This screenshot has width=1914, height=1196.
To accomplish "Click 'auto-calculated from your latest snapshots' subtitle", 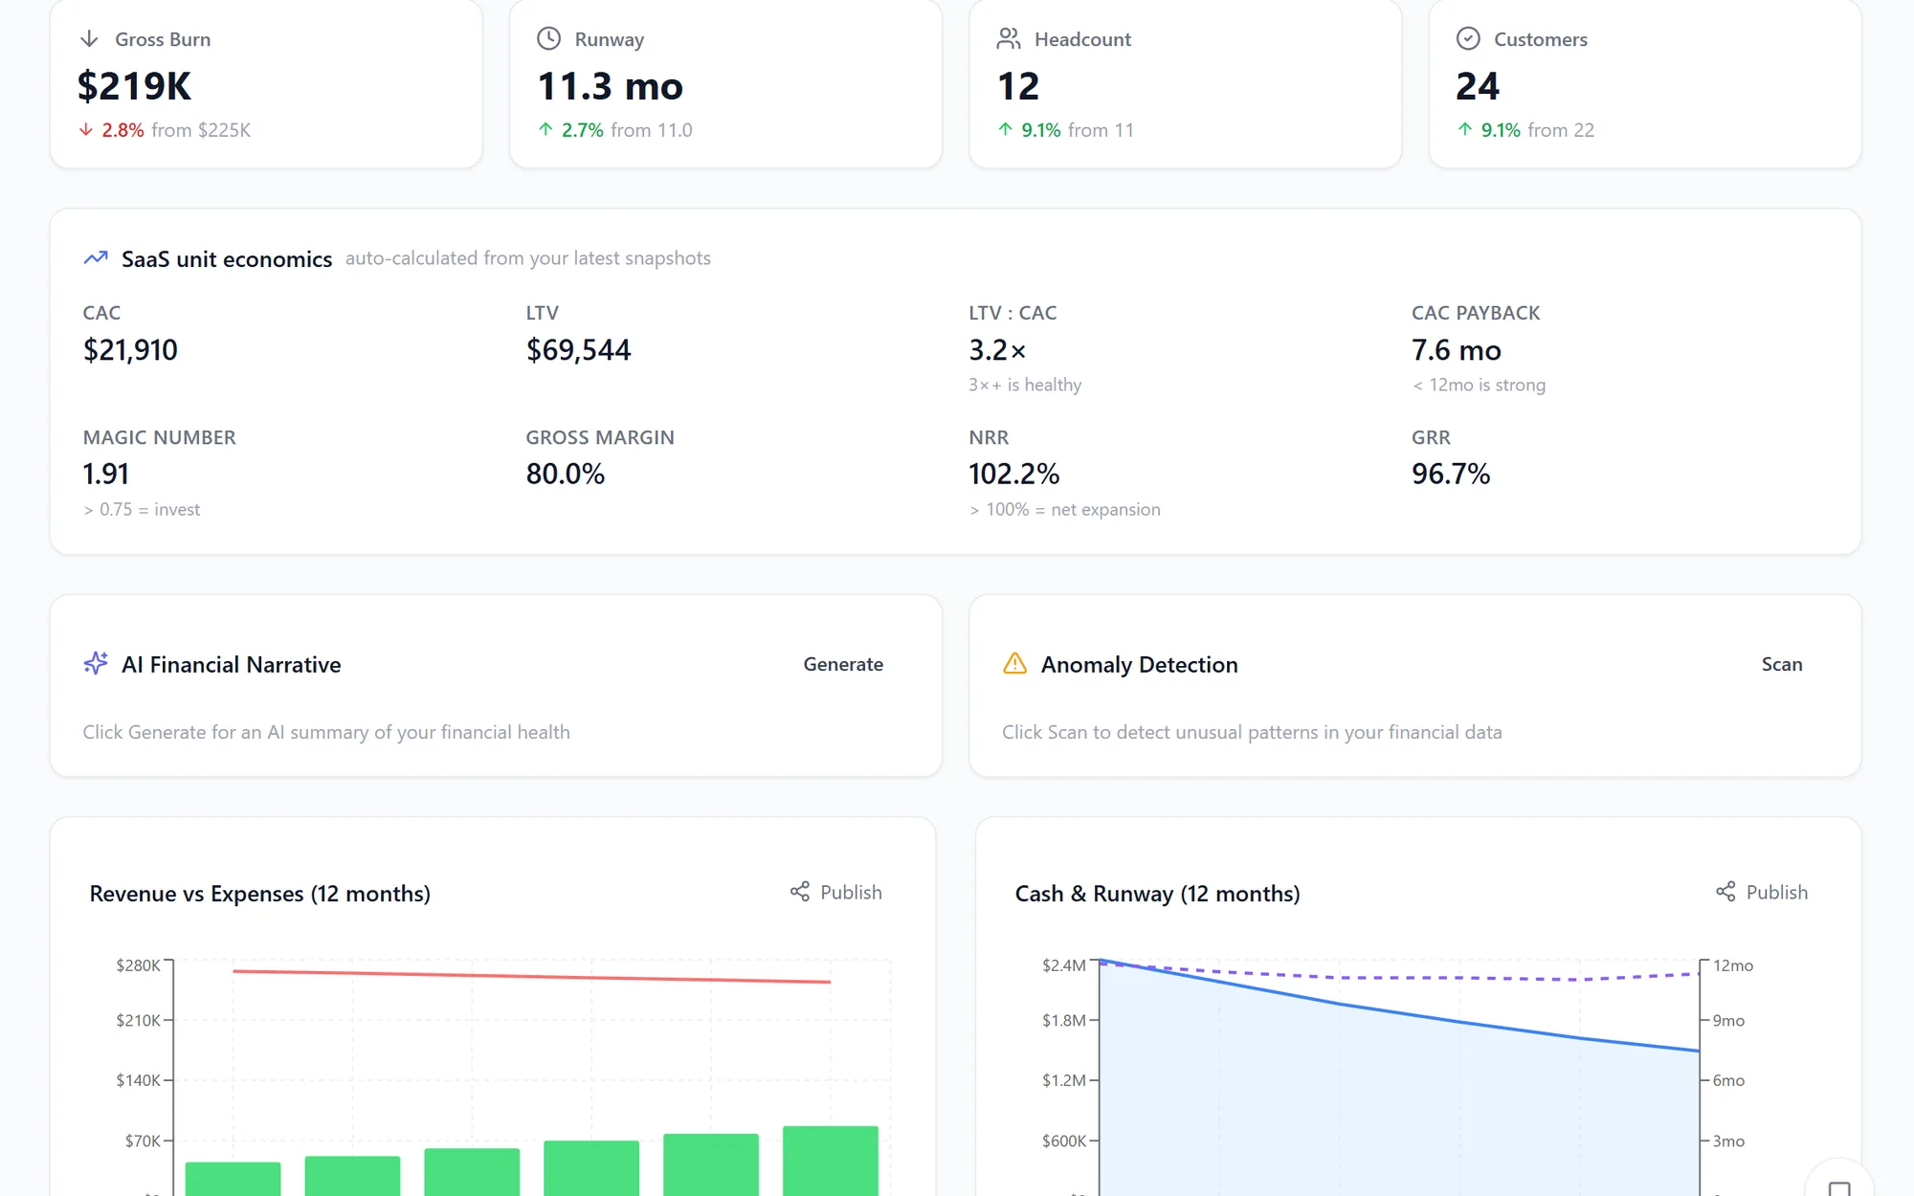I will point(528,258).
